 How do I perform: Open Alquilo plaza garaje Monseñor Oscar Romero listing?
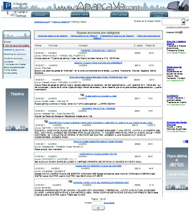pyautogui.click(x=98, y=141)
